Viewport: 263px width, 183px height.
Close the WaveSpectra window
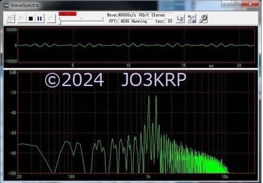pyautogui.click(x=250, y=4)
